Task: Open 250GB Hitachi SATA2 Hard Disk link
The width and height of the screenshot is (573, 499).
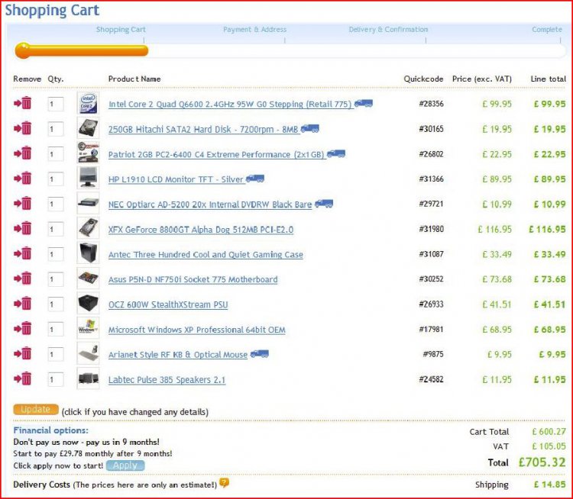Action: click(203, 130)
